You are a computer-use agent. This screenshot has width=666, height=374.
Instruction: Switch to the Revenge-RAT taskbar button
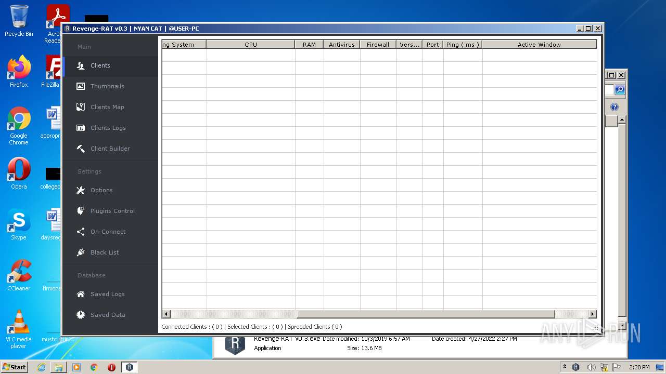pyautogui.click(x=130, y=367)
